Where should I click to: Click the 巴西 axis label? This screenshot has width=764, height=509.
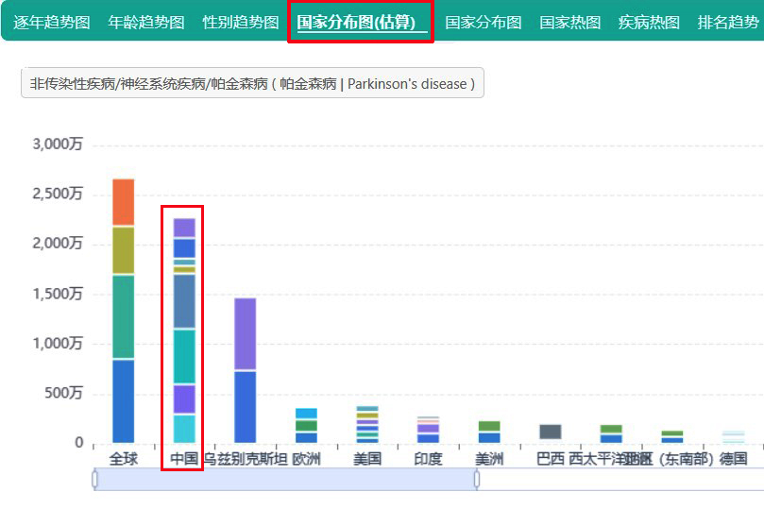pos(551,459)
